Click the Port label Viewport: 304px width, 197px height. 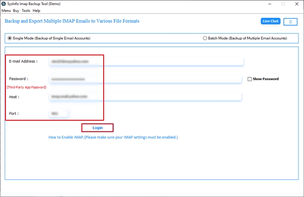14,113
